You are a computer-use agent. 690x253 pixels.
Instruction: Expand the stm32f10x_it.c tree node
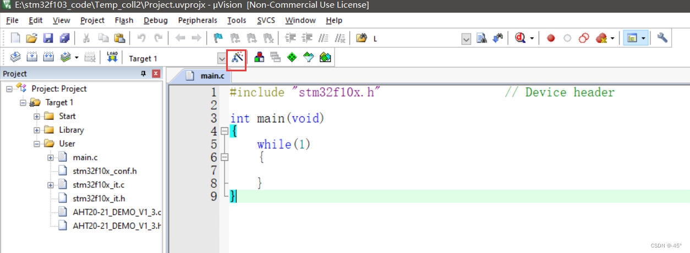point(51,185)
